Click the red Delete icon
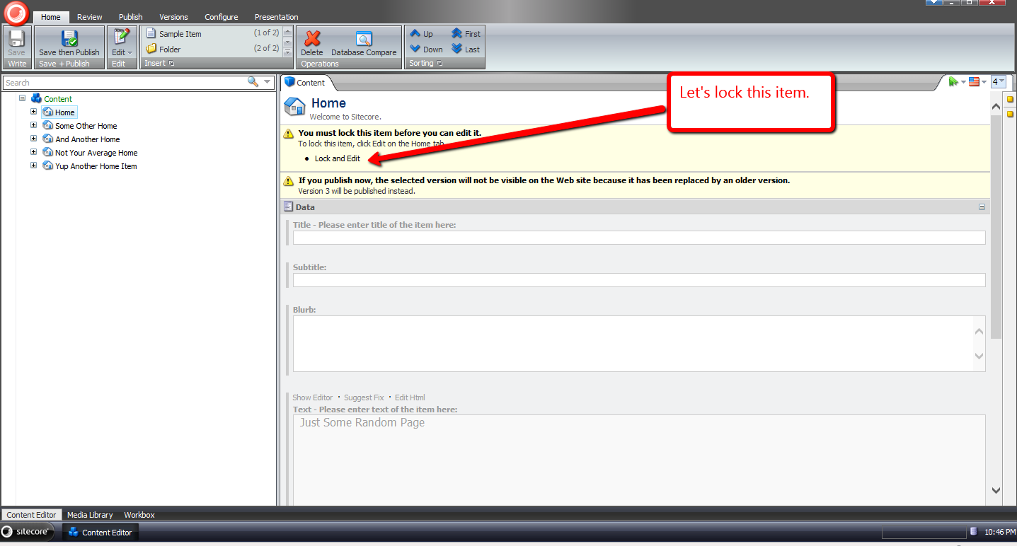 [x=311, y=38]
